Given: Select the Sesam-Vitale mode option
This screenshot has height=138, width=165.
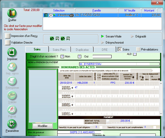Looking at the screenshot, I should point(103,37).
